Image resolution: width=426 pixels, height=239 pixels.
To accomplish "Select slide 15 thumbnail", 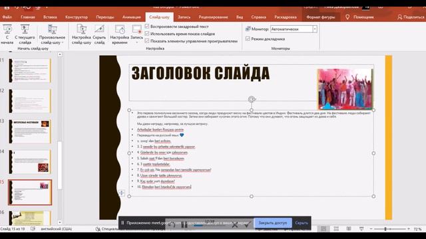I will [x=30, y=192].
